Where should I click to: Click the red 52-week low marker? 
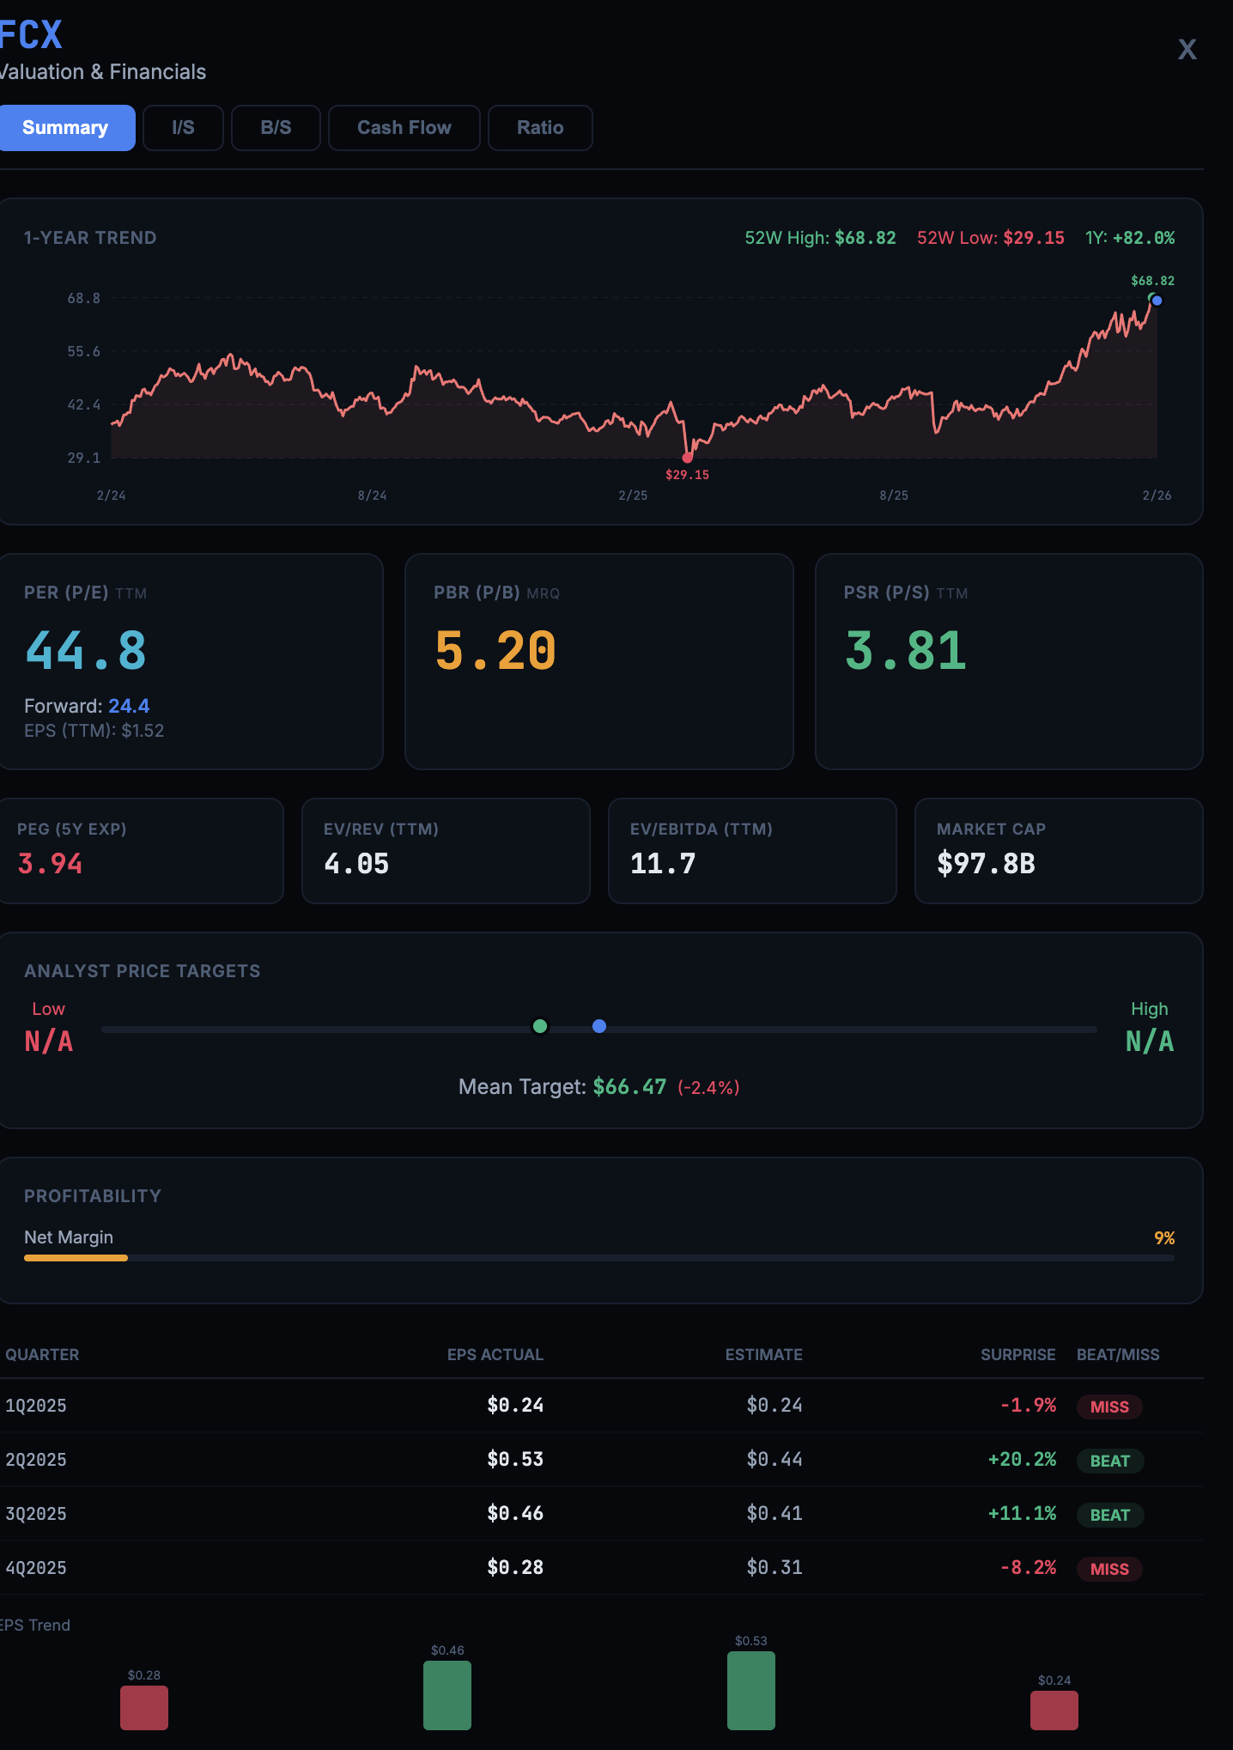pyautogui.click(x=687, y=458)
